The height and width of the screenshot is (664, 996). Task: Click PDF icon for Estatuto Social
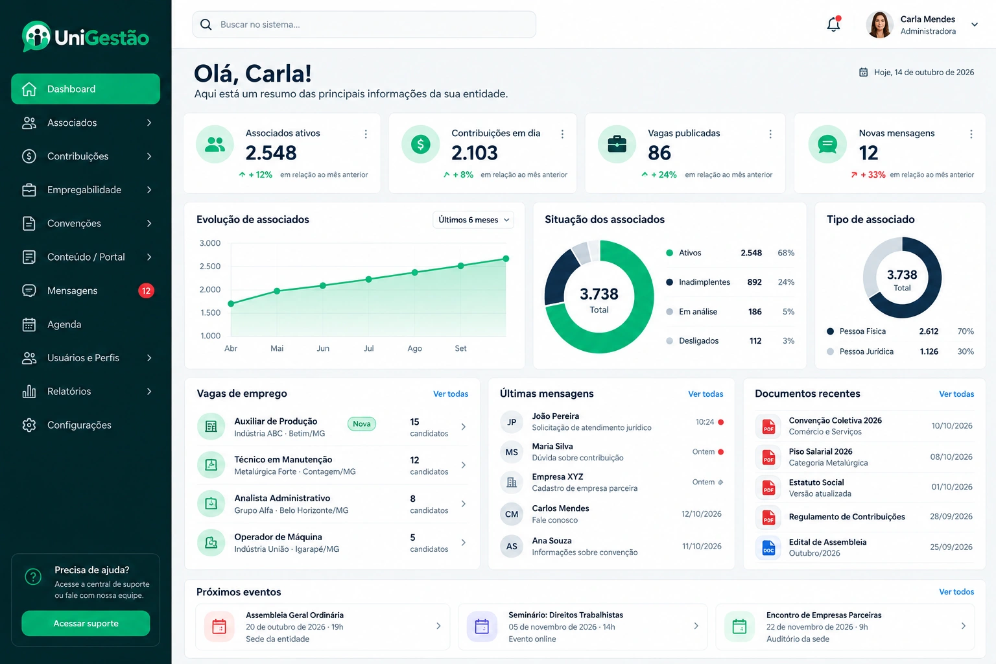click(768, 488)
